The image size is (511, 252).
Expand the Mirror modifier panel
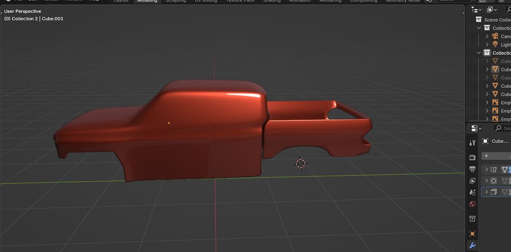pyautogui.click(x=486, y=169)
